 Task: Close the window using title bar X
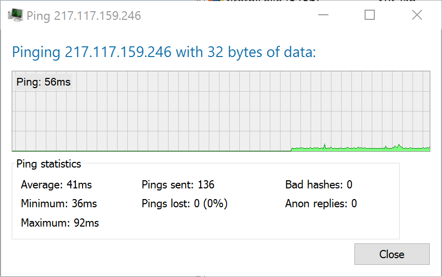(417, 15)
